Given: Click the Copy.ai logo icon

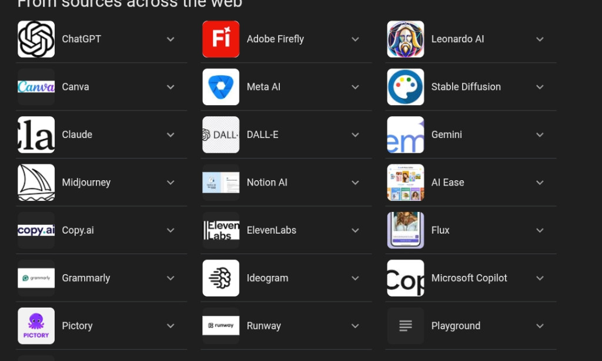Looking at the screenshot, I should [x=36, y=230].
